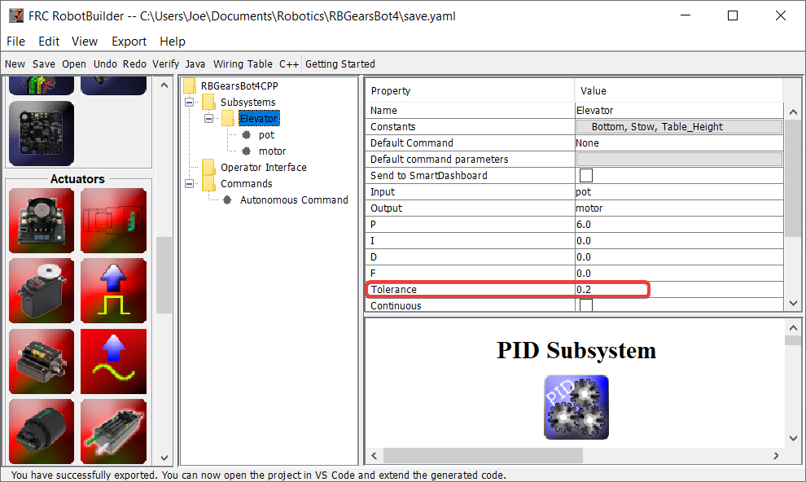This screenshot has height=482, width=806.
Task: Click Verify in the toolbar
Action: [x=165, y=64]
